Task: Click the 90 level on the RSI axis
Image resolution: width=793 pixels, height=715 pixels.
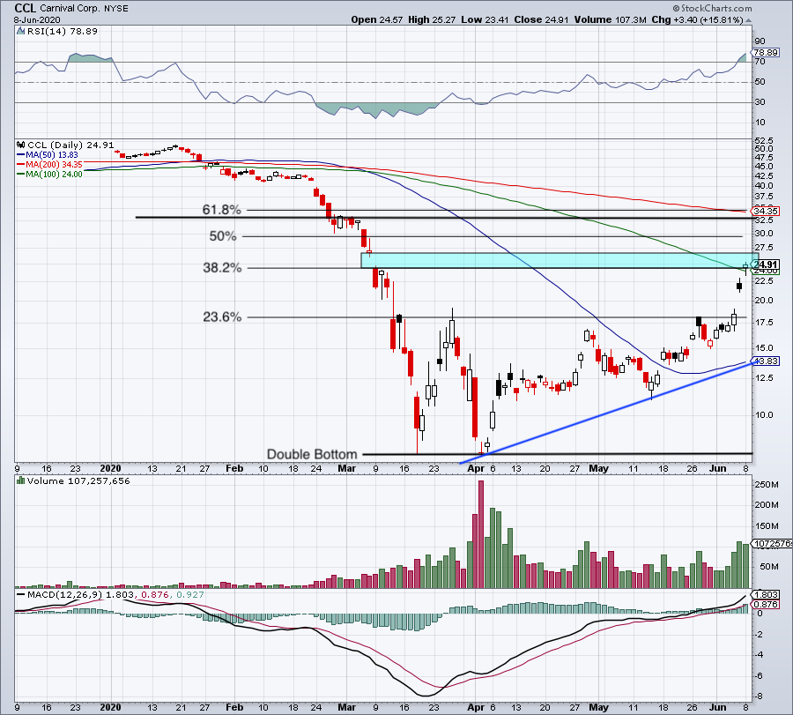Action: tap(760, 41)
